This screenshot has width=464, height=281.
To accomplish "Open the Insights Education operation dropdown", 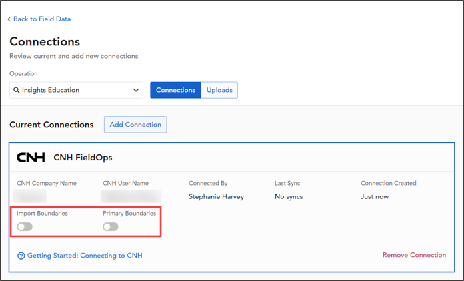I will pyautogui.click(x=77, y=90).
